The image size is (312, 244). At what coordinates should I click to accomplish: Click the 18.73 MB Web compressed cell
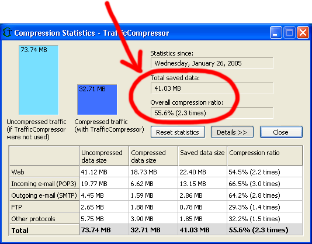point(154,172)
